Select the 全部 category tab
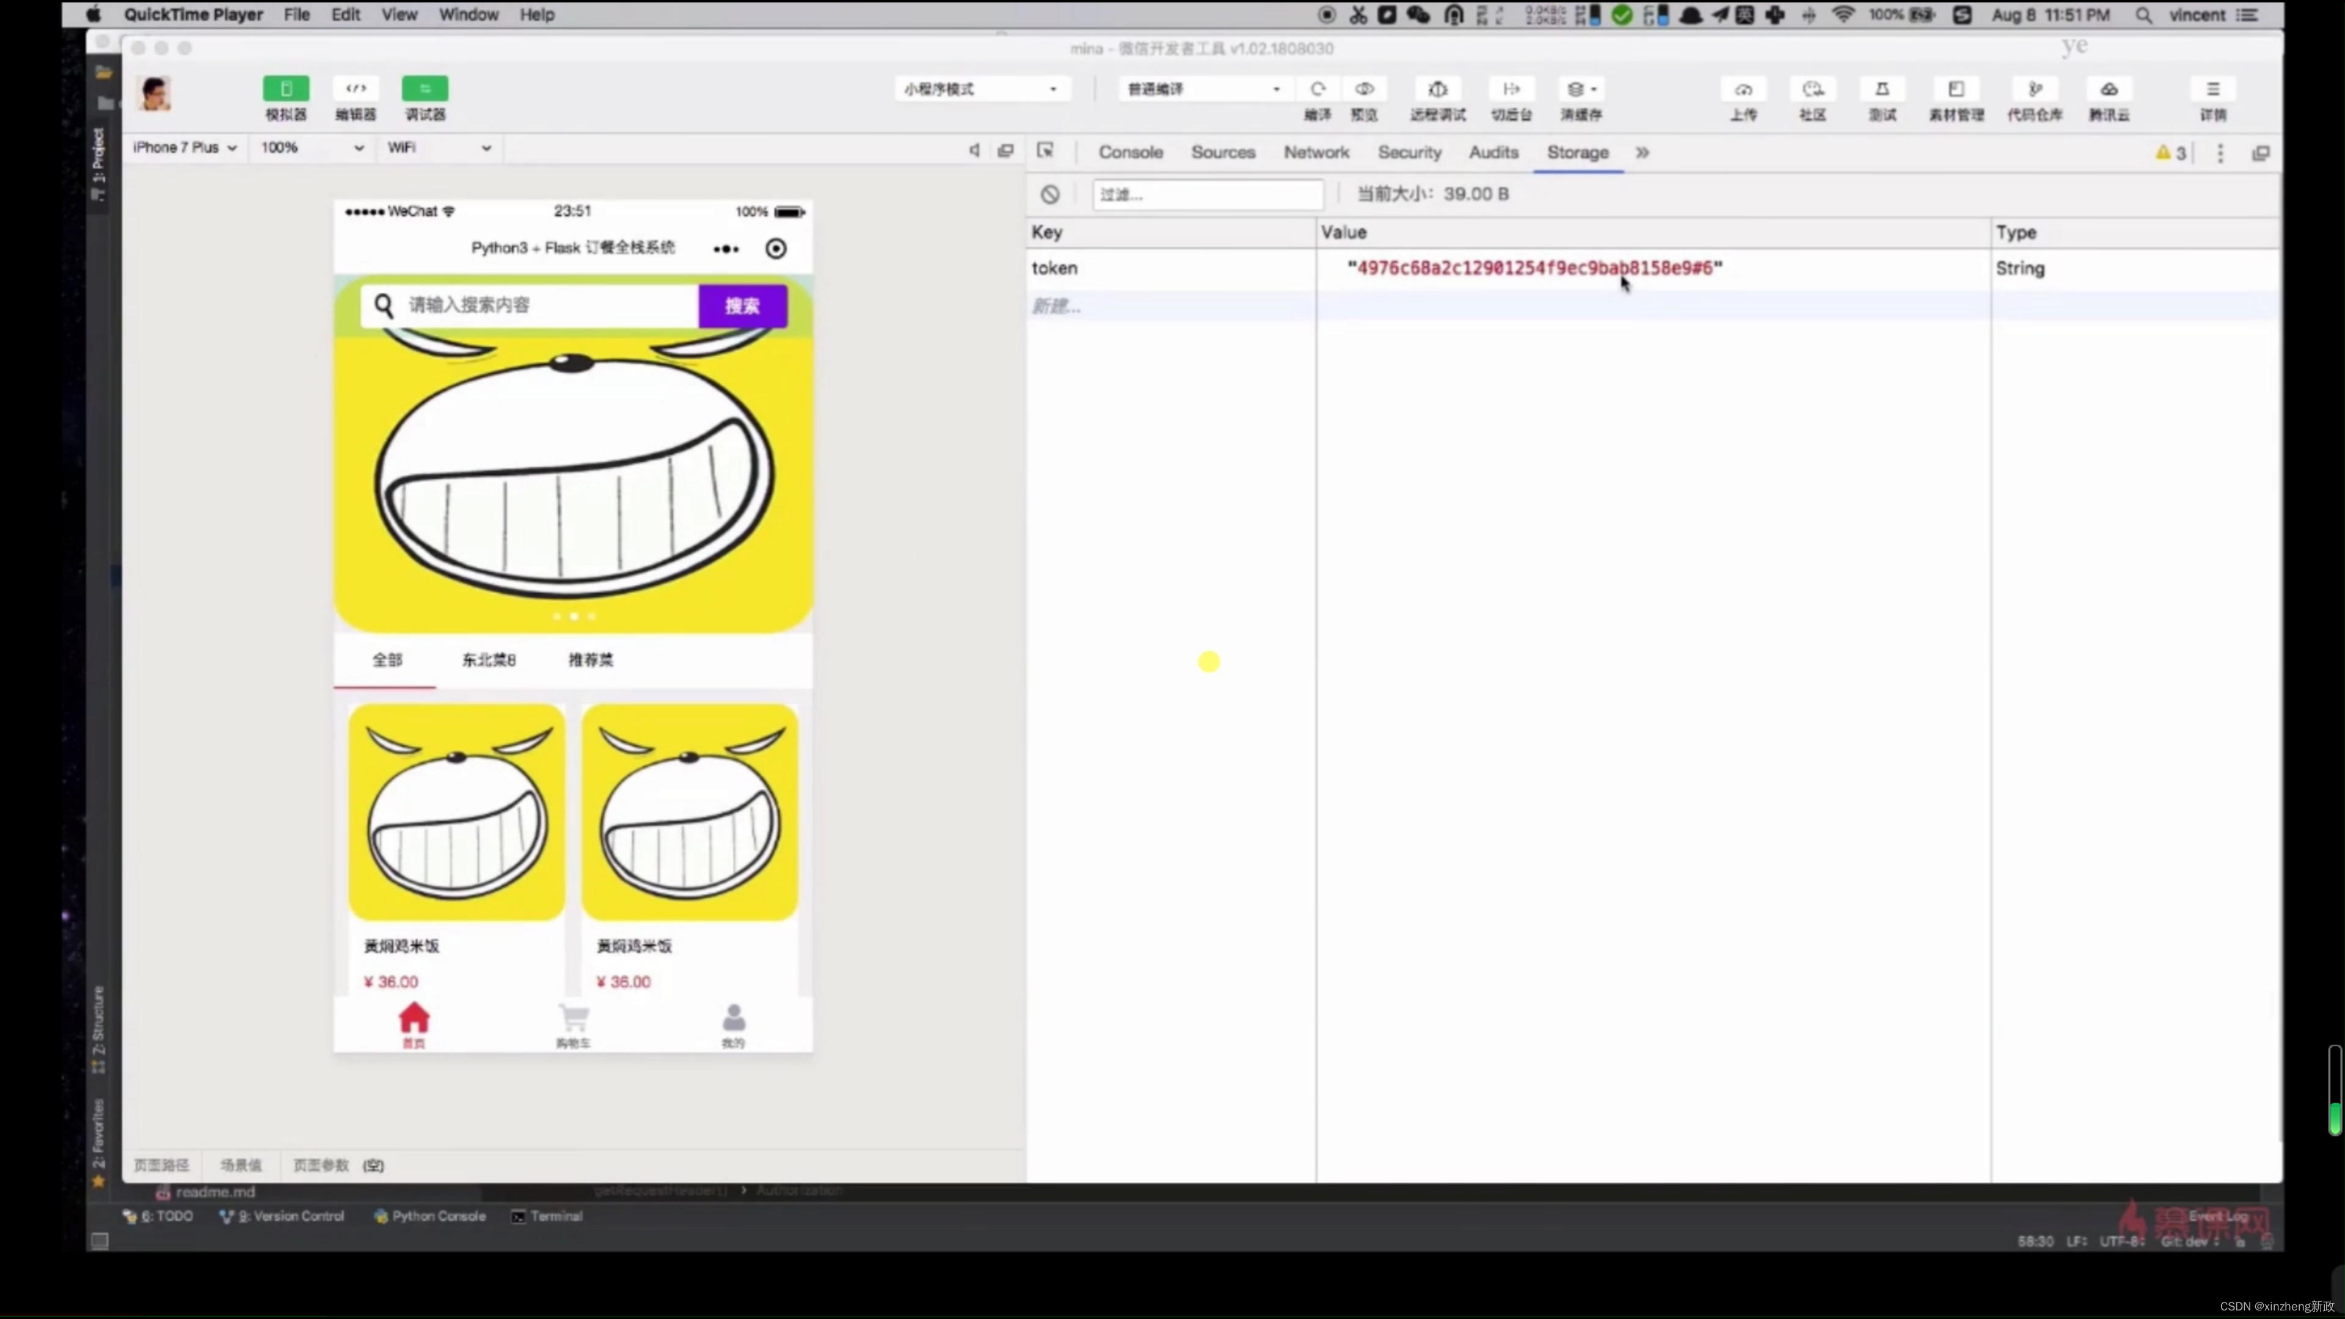2345x1319 pixels. point(387,660)
